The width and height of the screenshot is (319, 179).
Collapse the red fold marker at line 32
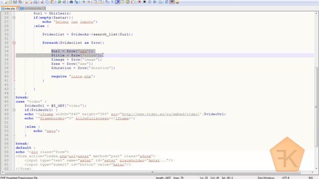point(14,43)
